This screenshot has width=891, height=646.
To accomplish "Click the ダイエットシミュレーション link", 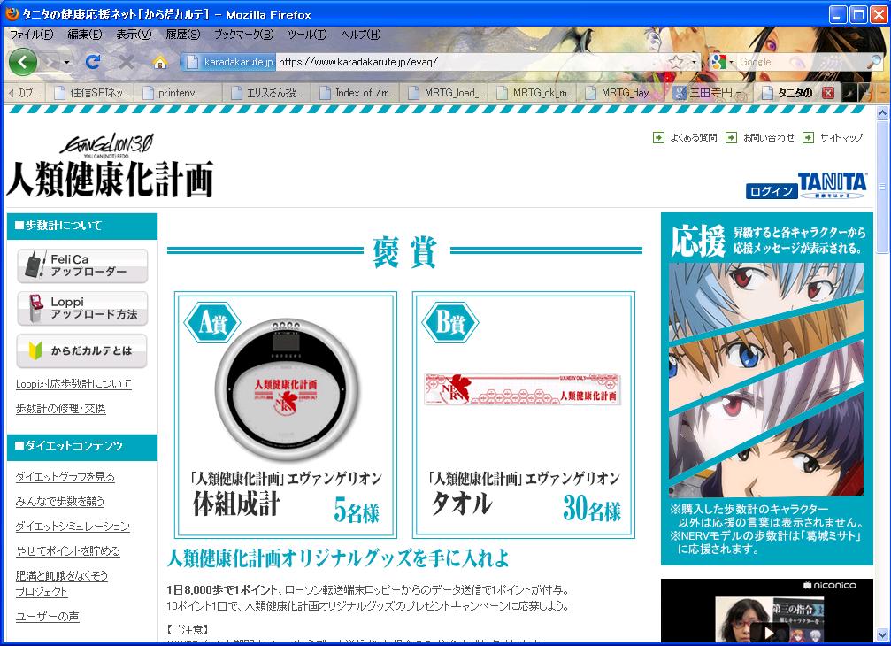I will tap(73, 527).
